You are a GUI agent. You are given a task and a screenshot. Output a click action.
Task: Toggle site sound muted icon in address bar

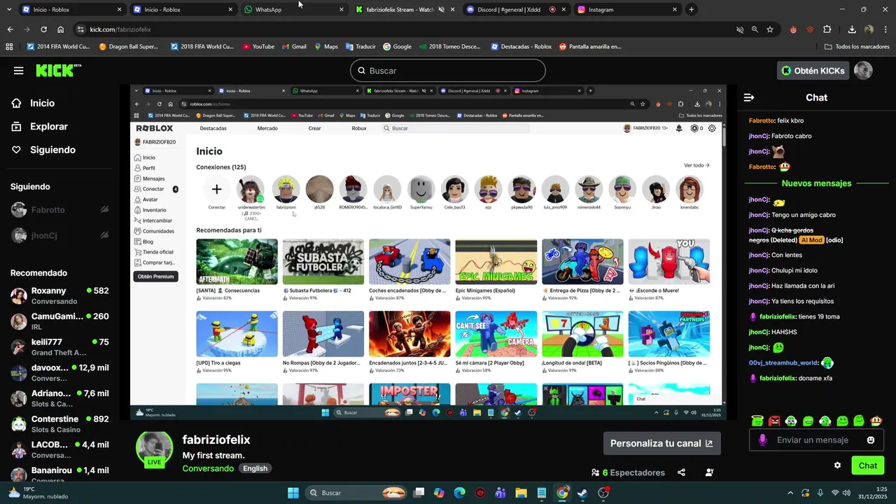739,29
